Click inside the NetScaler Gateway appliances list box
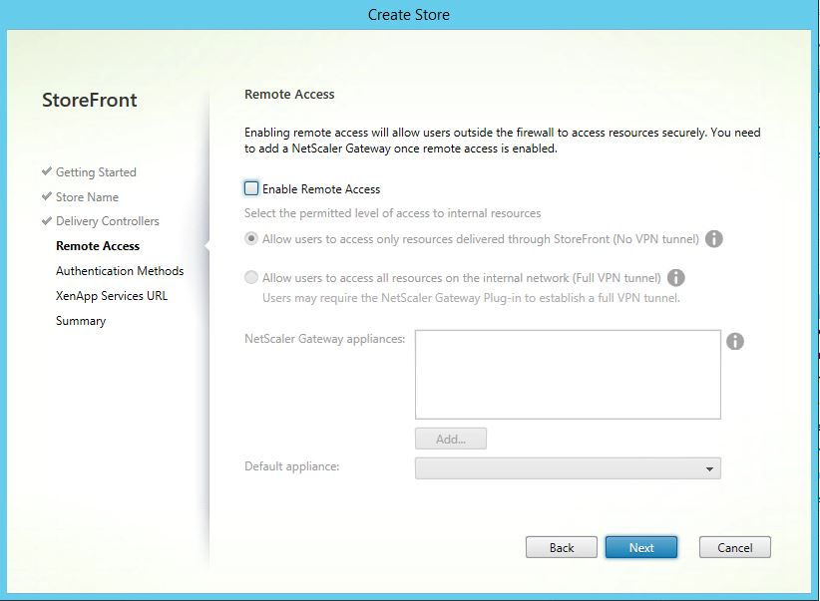This screenshot has height=601, width=820. (568, 374)
